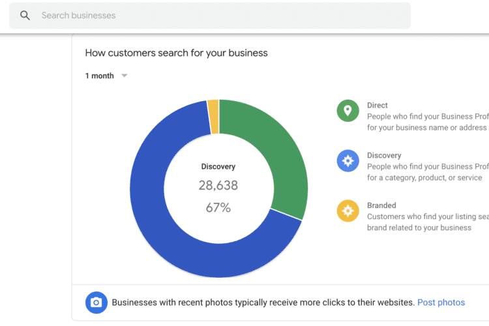The height and width of the screenshot is (326, 489).
Task: Click the yellow Branded star icon
Action: [348, 211]
